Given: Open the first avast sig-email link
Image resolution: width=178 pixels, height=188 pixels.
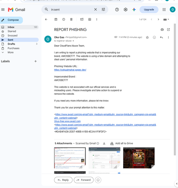Looking at the screenshot, I should click(x=105, y=116).
